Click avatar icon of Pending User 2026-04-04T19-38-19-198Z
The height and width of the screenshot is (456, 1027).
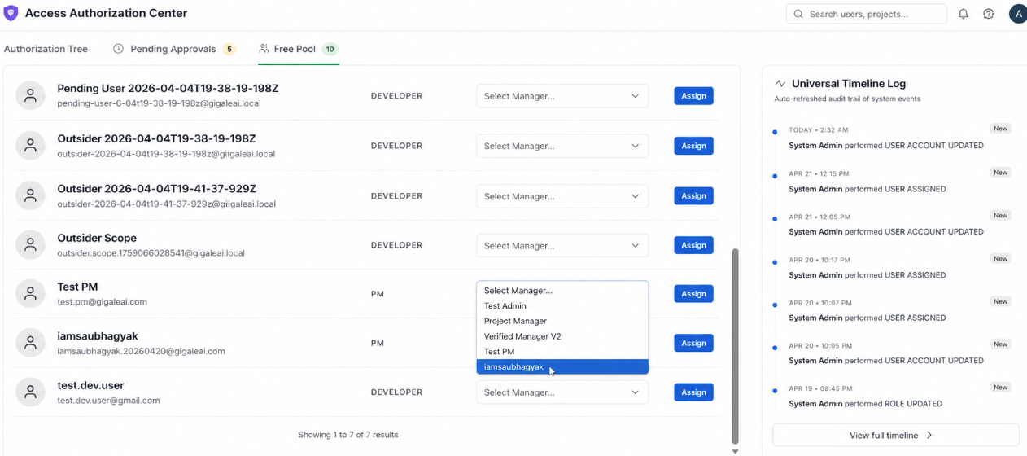coord(30,96)
